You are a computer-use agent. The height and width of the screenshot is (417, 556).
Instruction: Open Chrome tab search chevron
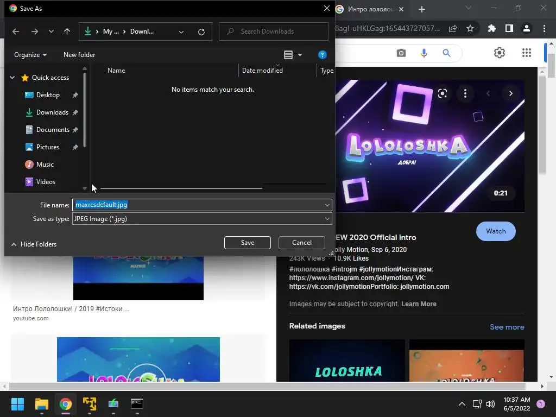[x=469, y=8]
